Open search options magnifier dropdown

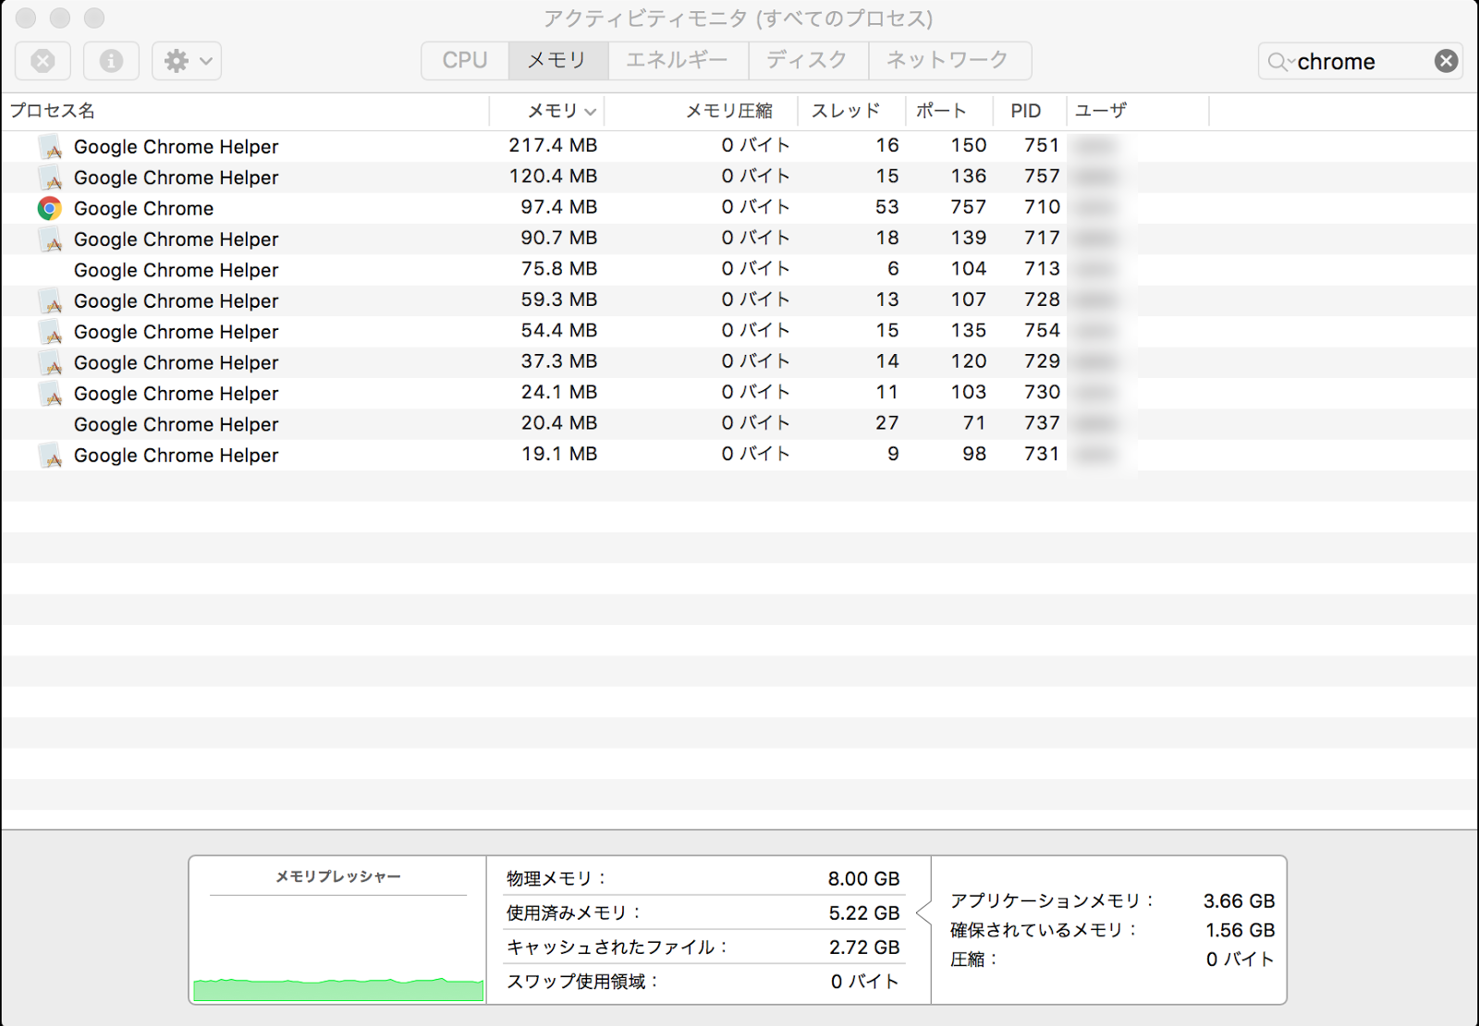(1279, 62)
